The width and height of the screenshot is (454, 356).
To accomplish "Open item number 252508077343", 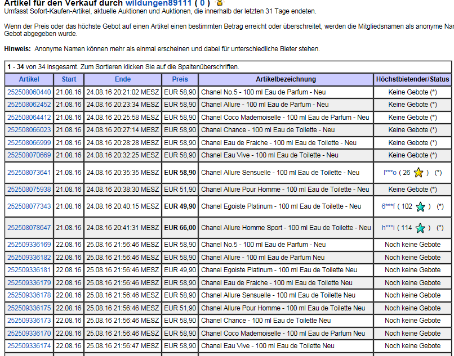I will point(29,206).
